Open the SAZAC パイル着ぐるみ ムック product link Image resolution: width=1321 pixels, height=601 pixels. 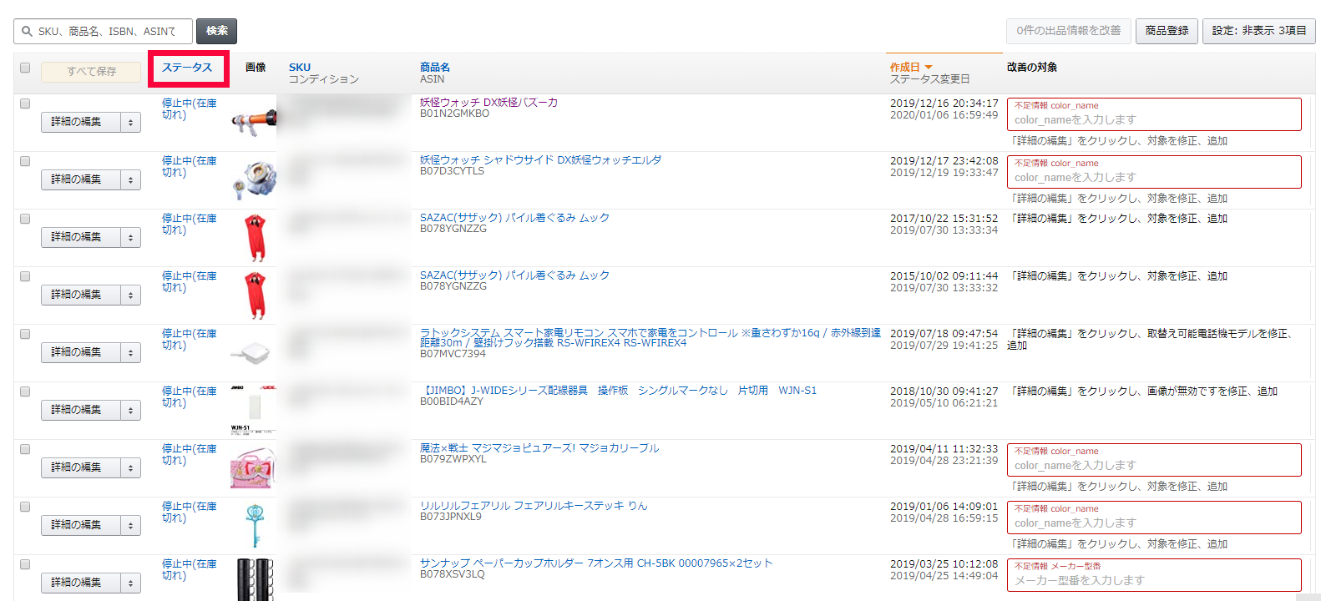coord(514,218)
